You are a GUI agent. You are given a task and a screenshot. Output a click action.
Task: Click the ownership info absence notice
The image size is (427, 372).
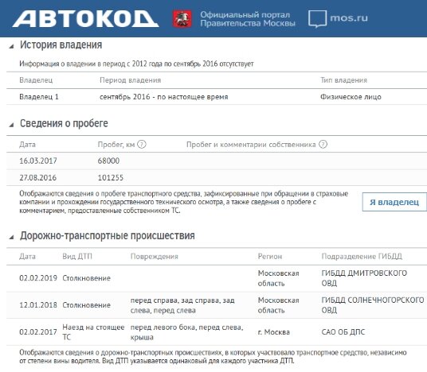pos(136,64)
